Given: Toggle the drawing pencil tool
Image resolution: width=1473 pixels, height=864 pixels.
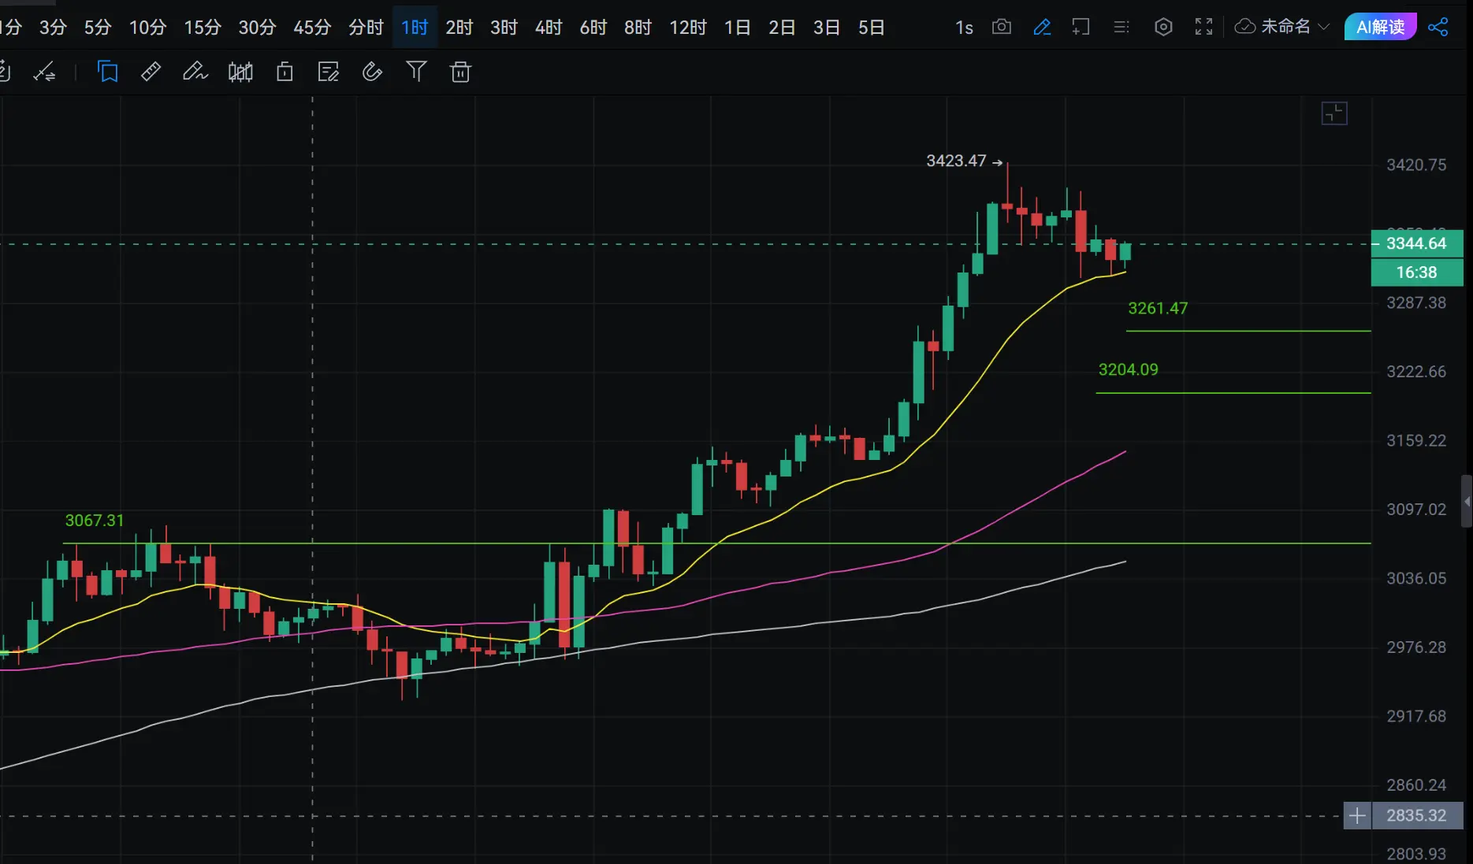Looking at the screenshot, I should 1042,27.
